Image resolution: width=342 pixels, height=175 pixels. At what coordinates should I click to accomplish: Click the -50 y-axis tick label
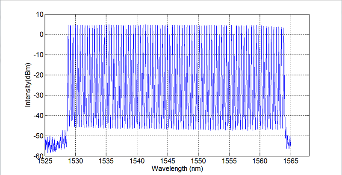[38, 136]
